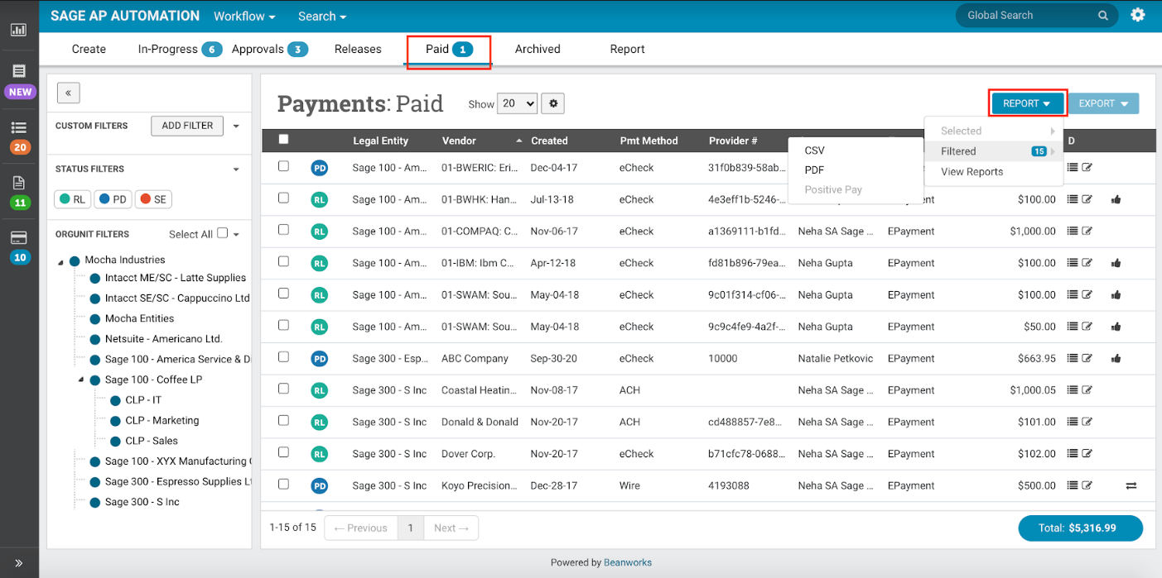Expand the left sidebar with double chevron

pyautogui.click(x=19, y=563)
